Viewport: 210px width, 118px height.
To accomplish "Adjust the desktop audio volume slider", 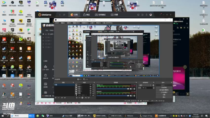I will 113,96.
